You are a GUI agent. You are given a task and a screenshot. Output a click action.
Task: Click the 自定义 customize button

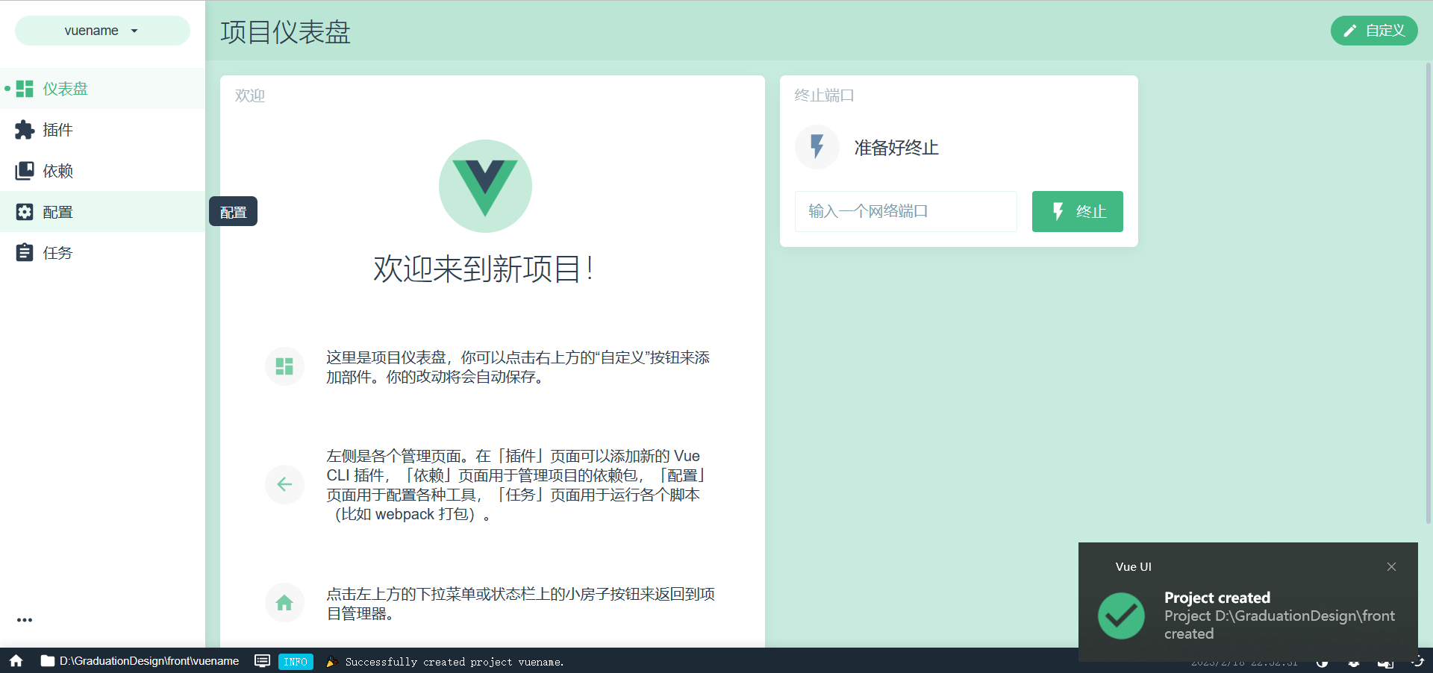point(1374,31)
